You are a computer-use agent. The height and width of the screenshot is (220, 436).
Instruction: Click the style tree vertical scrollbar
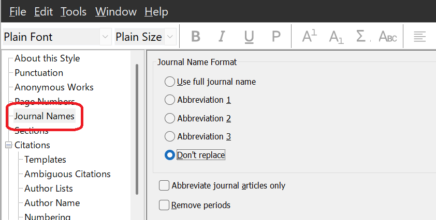137,129
